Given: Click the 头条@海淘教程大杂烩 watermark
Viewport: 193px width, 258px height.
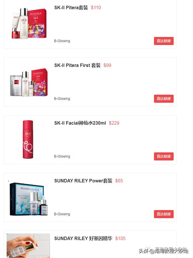Looking at the screenshot, I should coord(164,250).
